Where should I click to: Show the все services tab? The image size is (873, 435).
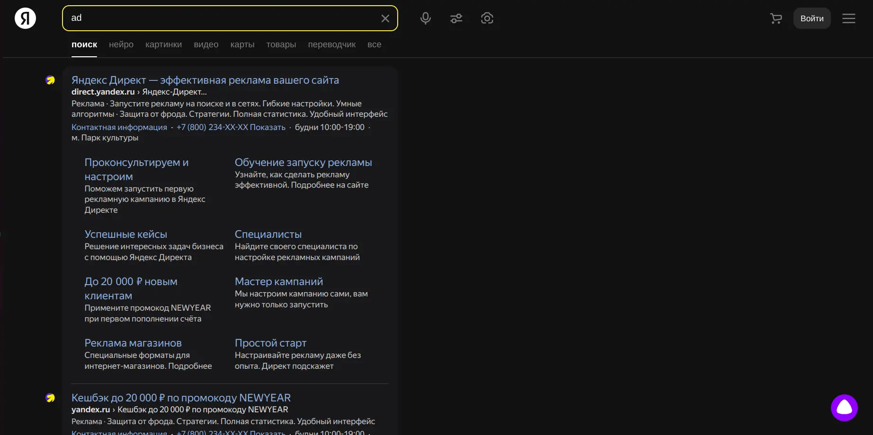(x=374, y=44)
